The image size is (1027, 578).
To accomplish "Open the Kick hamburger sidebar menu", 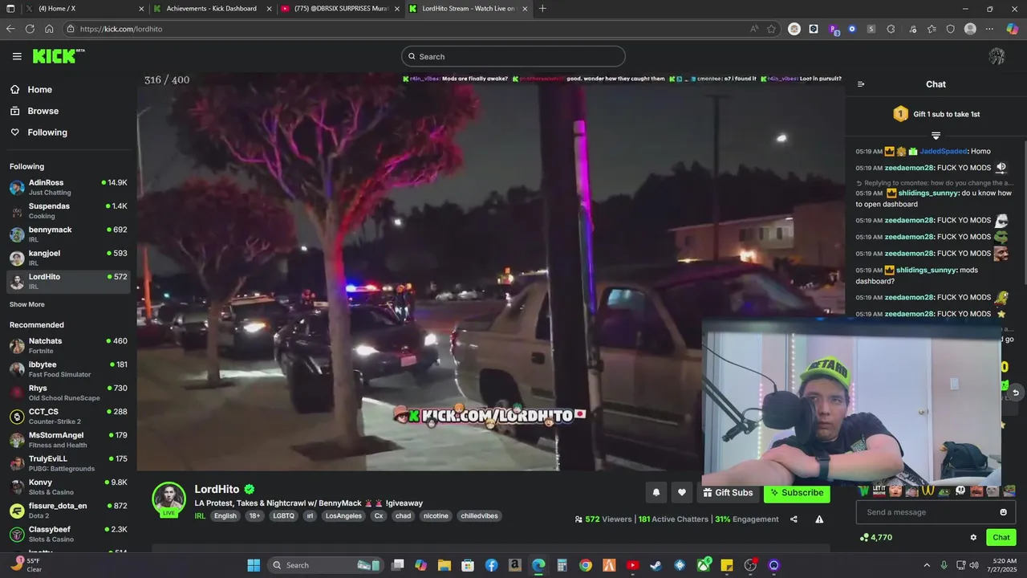I will tap(17, 56).
